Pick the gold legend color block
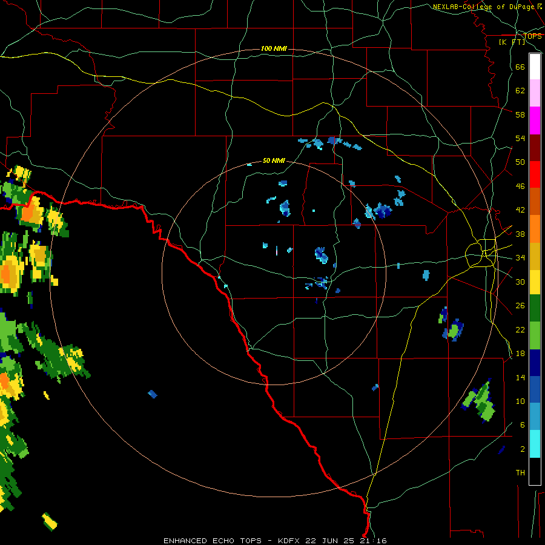Image resolution: width=545 pixels, height=545 pixels. tap(535, 257)
